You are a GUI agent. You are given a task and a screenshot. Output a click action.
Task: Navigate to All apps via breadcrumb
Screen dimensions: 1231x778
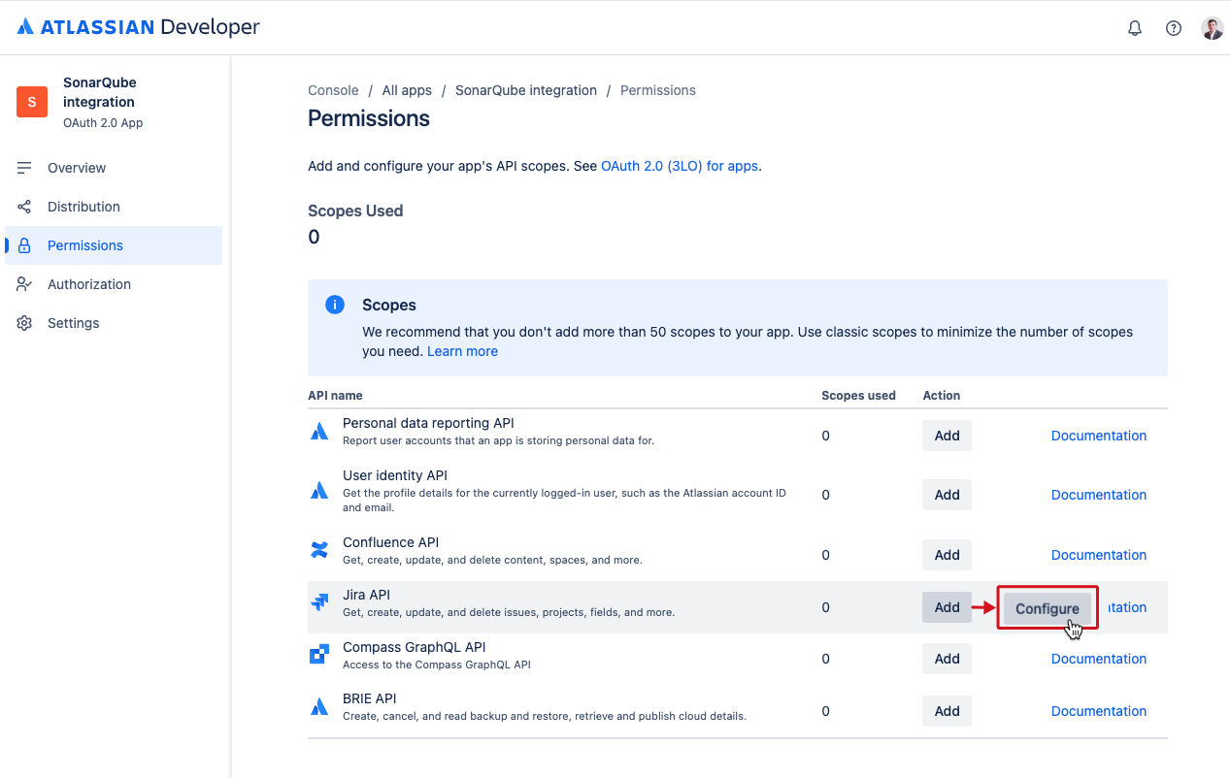[x=407, y=89]
